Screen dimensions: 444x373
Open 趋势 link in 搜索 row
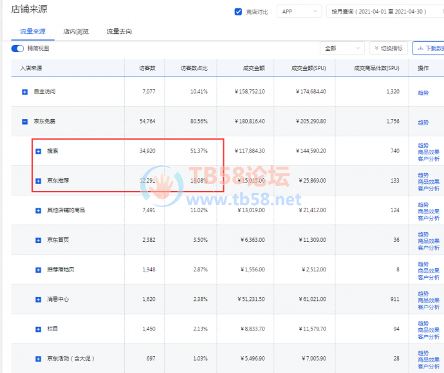423,145
